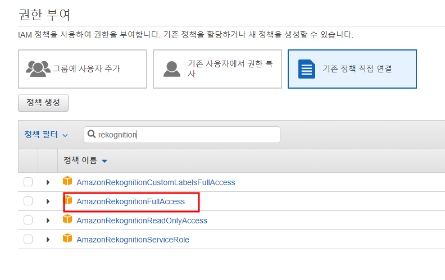Check the AmazonRekognitionCustomLabelsFullAccess checkbox
Viewport: 445px width, 280px height.
pos(28,182)
